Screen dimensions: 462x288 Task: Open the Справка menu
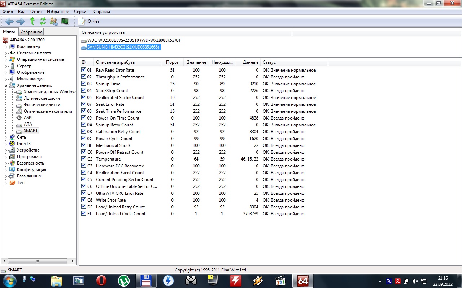(x=102, y=12)
